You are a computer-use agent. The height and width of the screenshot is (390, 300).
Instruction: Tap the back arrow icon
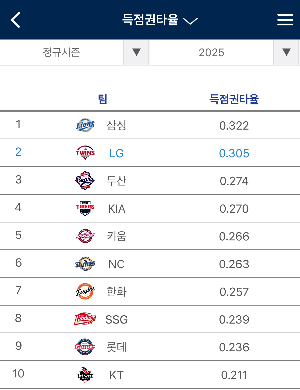(x=15, y=20)
